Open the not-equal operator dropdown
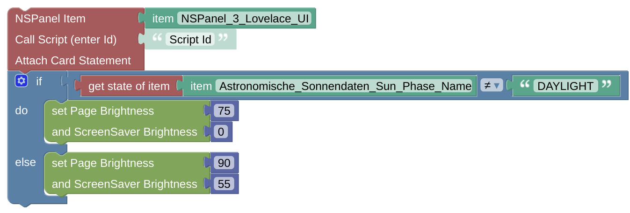 (x=491, y=86)
